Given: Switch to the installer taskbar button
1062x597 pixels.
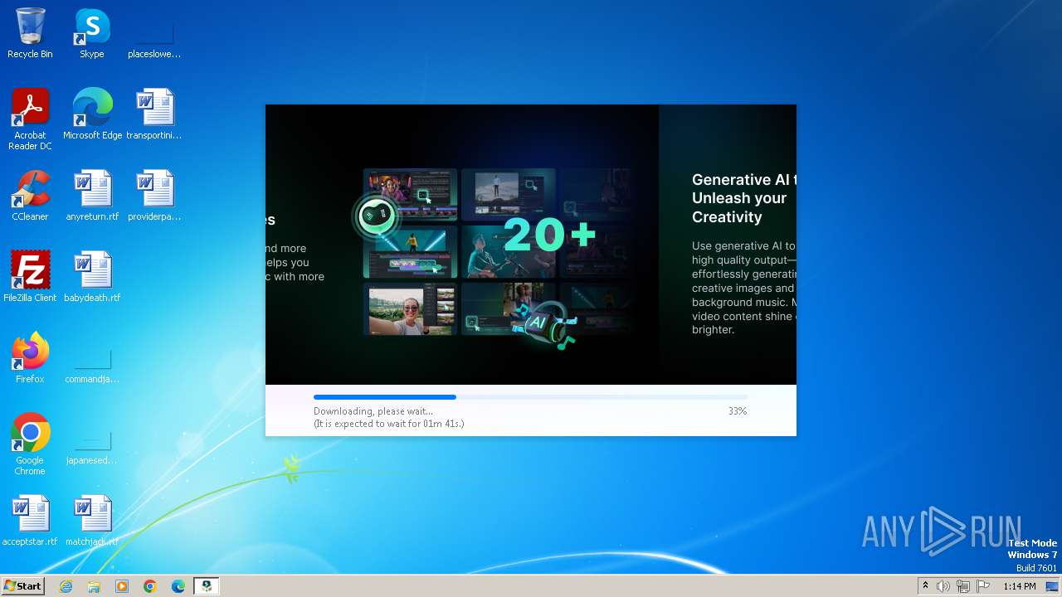Looking at the screenshot, I should click(x=207, y=586).
